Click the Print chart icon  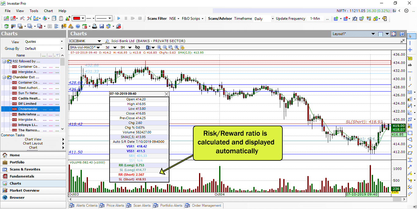pyautogui.click(x=94, y=26)
